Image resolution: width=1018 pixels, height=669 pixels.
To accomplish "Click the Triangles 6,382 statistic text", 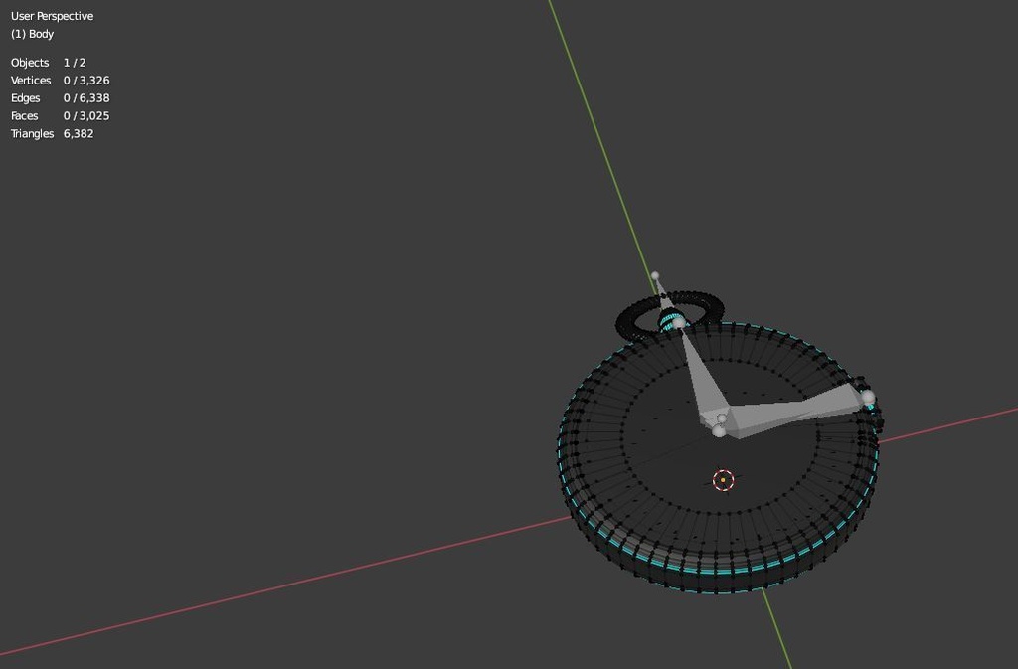I will [52, 133].
